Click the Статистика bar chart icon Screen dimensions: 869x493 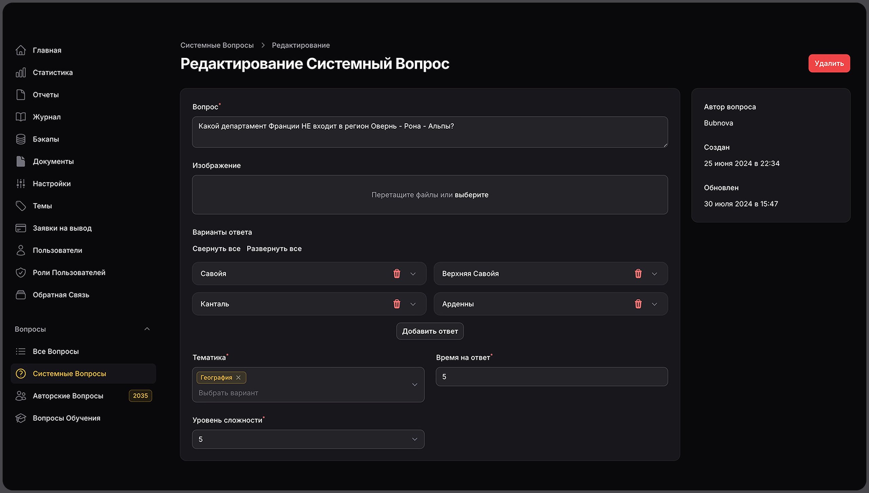[21, 73]
